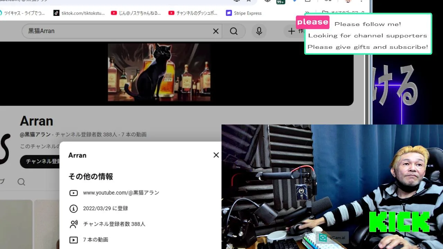
Task: Click the pink please badge in overlay
Action: [313, 22]
